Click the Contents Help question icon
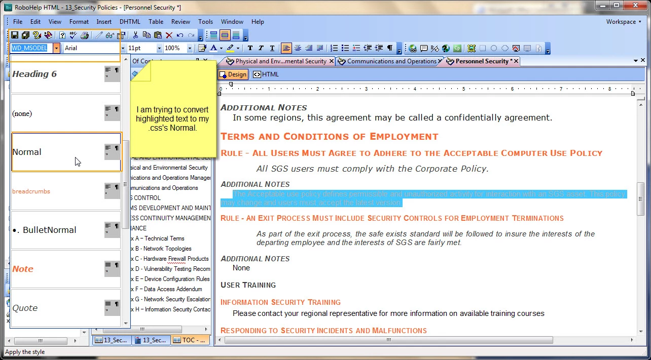The height and width of the screenshot is (360, 651). click(62, 35)
